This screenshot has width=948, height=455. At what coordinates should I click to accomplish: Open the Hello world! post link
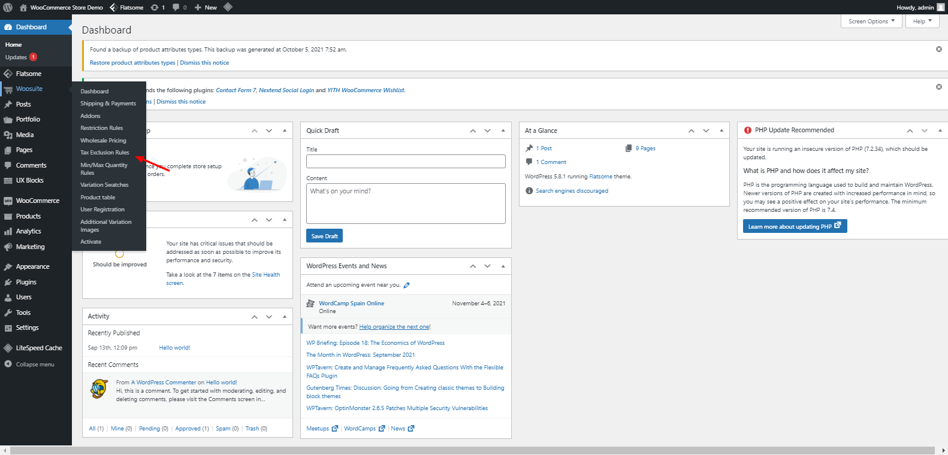[174, 348]
